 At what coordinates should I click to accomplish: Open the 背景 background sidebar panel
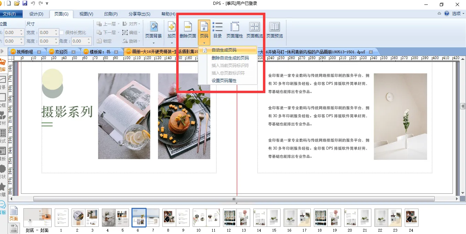coord(3,83)
